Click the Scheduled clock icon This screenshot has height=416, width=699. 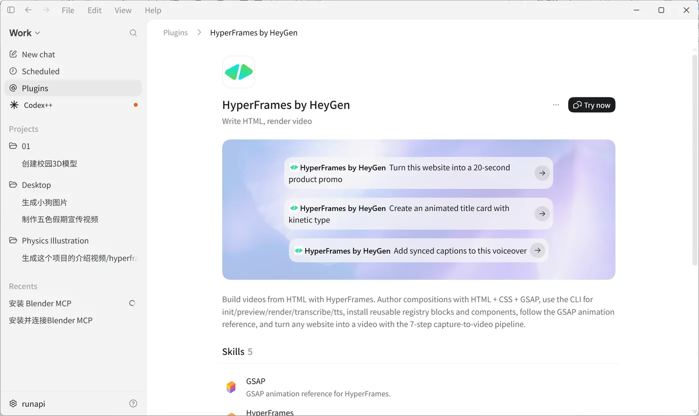tap(13, 71)
